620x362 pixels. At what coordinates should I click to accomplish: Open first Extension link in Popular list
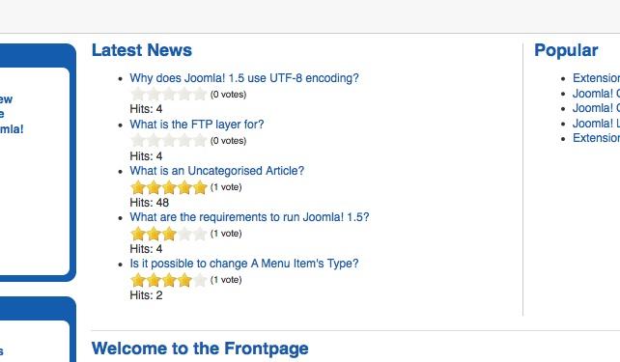tap(596, 78)
